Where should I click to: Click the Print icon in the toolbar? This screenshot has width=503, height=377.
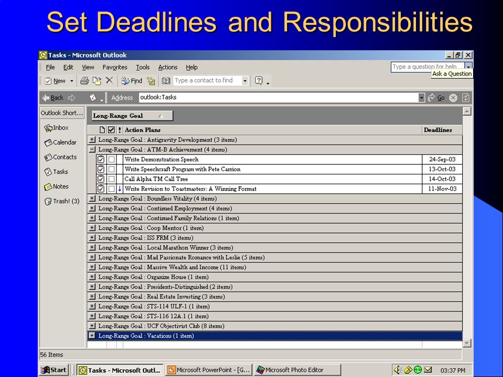click(84, 81)
